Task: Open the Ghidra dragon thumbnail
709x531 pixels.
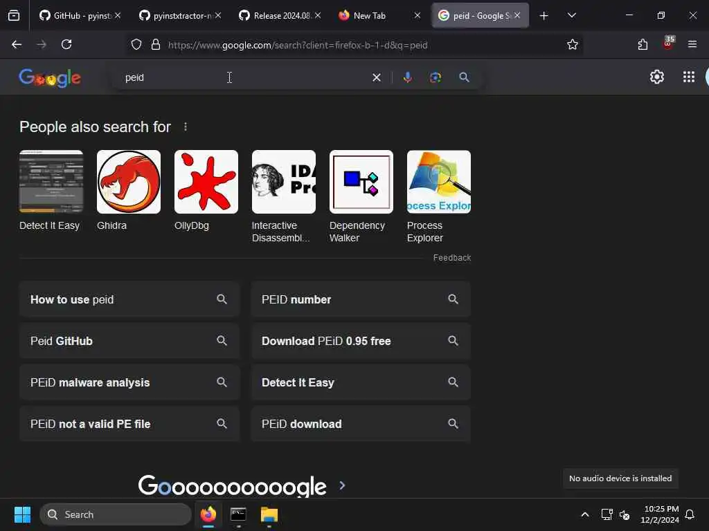Action: click(x=128, y=182)
